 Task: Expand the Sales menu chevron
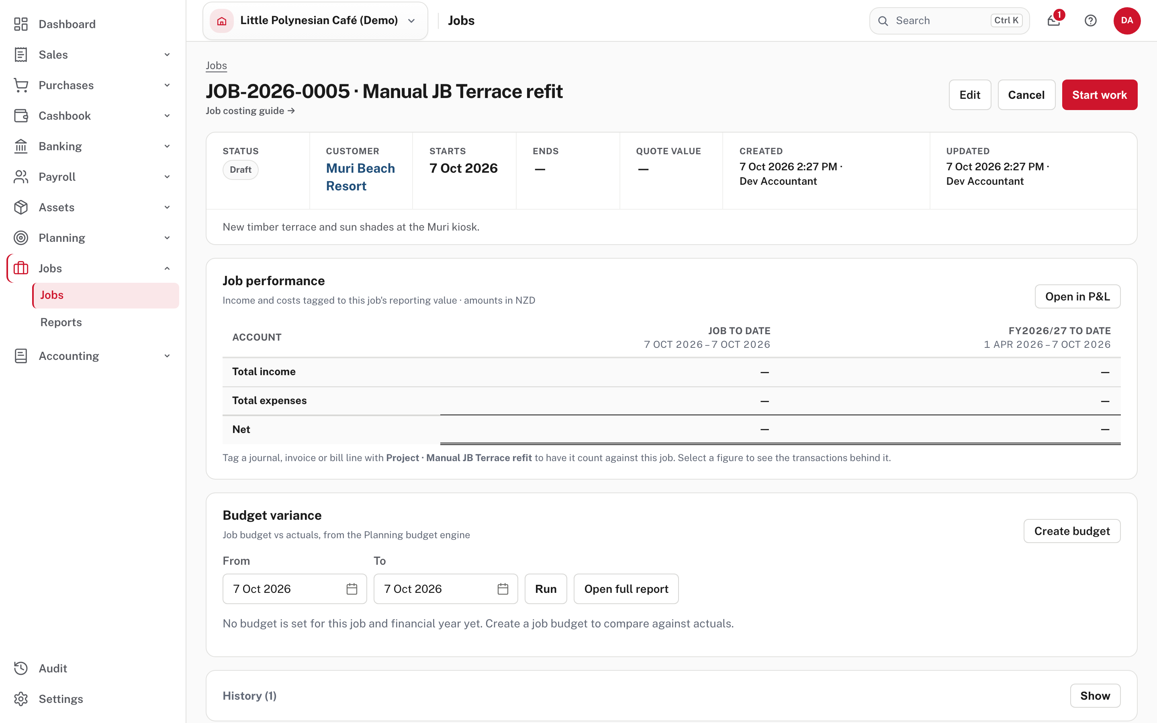[168, 55]
